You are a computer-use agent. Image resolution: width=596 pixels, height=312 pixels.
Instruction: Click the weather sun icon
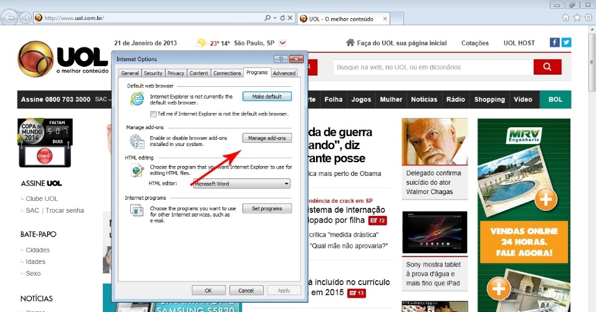201,43
